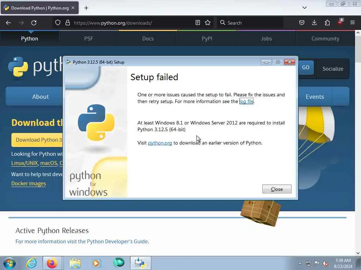Open the log file link in setup dialog
This screenshot has width=361, height=270.
[246, 101]
